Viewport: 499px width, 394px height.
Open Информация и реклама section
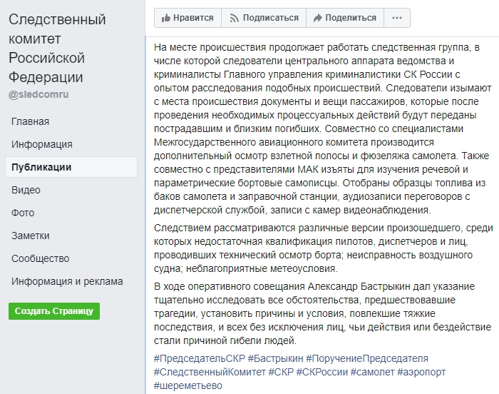(x=67, y=281)
